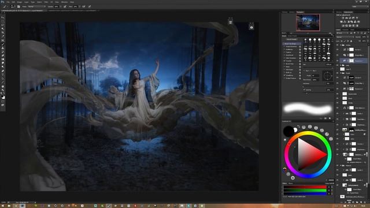
Task: Collapse the topmost layer group
Action: [x=341, y=45]
